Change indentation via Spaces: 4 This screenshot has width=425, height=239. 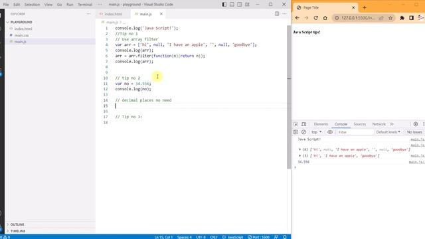coord(185,237)
